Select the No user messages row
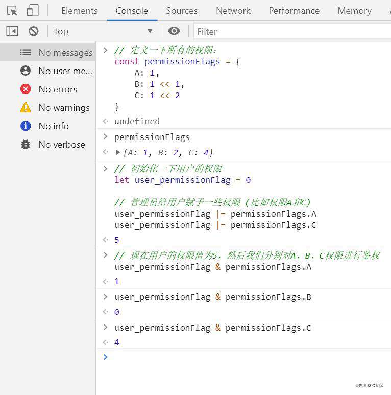The height and width of the screenshot is (395, 391). (48, 71)
